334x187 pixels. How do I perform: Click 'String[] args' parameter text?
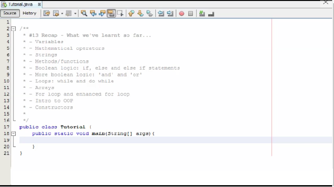click(x=127, y=133)
